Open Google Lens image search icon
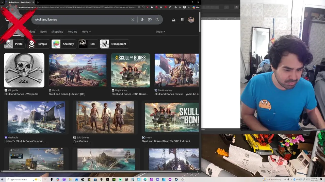325x182 pixels. point(150,19)
